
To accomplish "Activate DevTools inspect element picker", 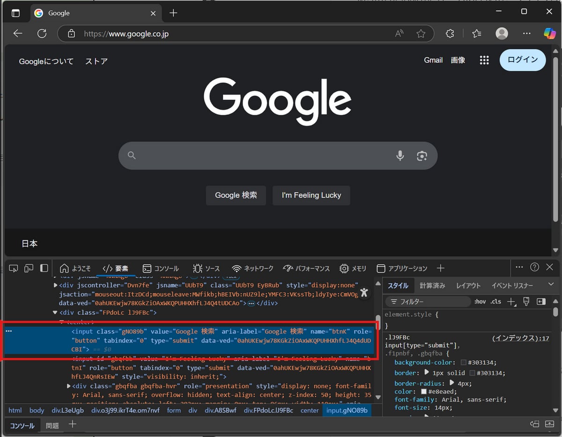I will [x=14, y=268].
